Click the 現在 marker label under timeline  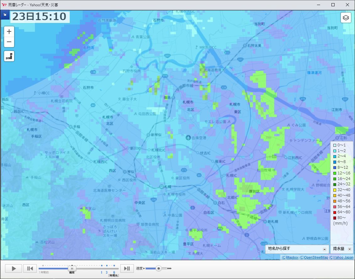(x=72, y=272)
